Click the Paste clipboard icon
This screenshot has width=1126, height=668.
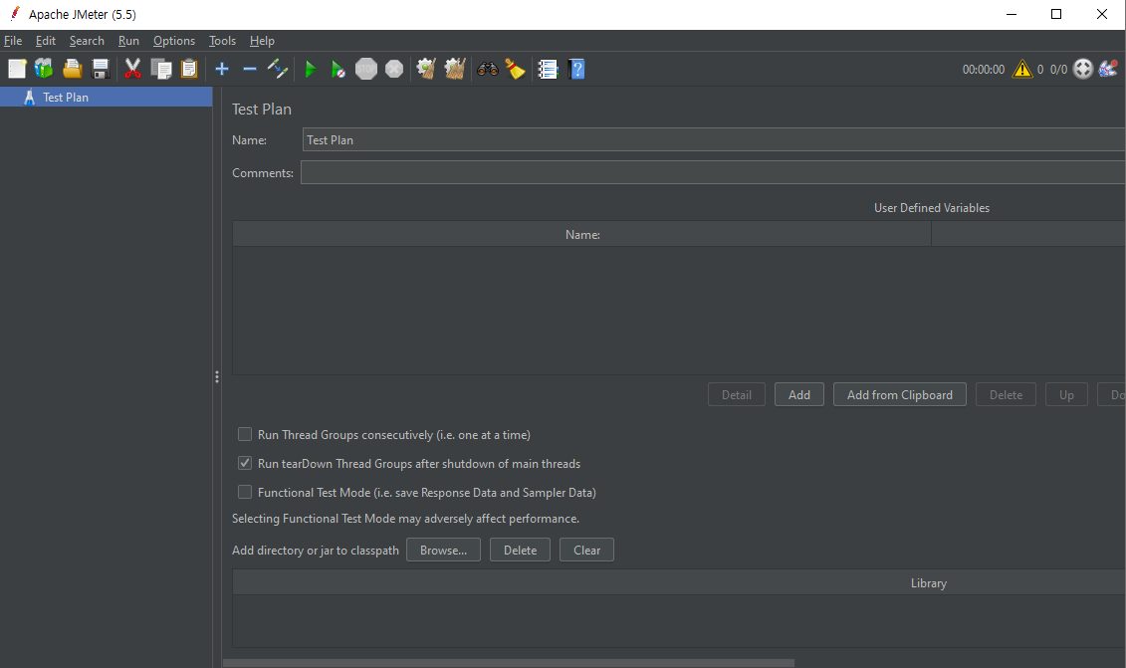pos(189,69)
